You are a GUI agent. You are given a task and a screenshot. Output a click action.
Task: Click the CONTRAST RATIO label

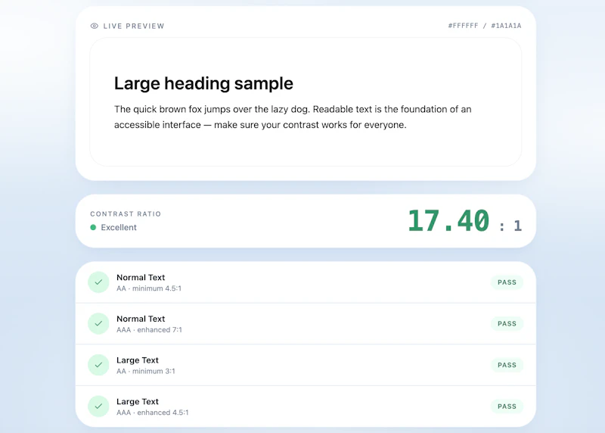point(126,214)
